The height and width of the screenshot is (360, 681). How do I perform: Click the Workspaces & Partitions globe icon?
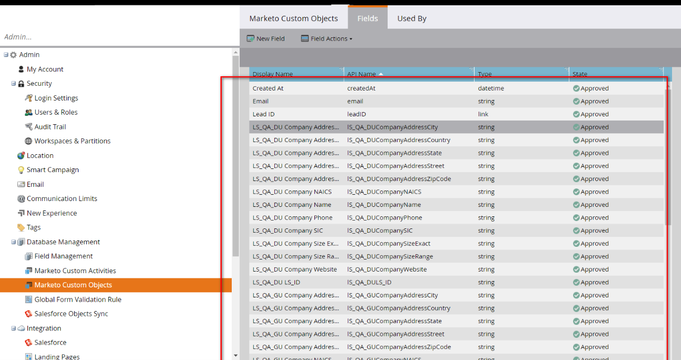tap(29, 141)
